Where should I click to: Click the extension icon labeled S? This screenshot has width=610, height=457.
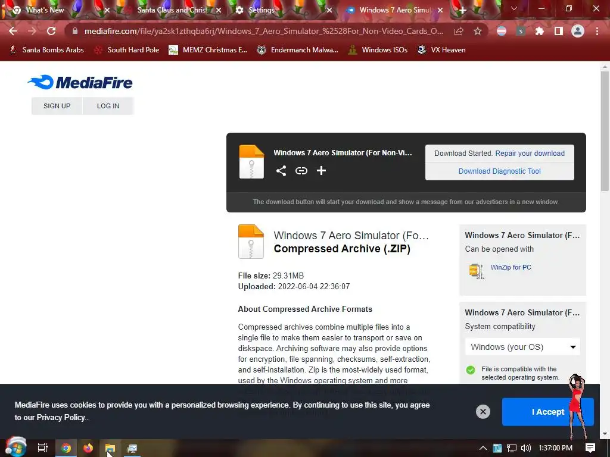point(521,31)
